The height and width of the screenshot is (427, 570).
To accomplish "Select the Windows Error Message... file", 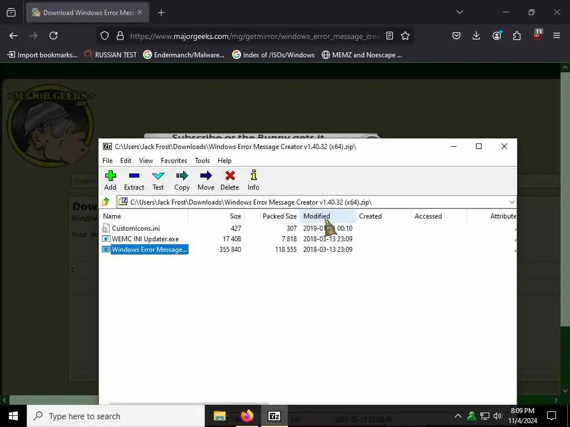I will point(145,250).
